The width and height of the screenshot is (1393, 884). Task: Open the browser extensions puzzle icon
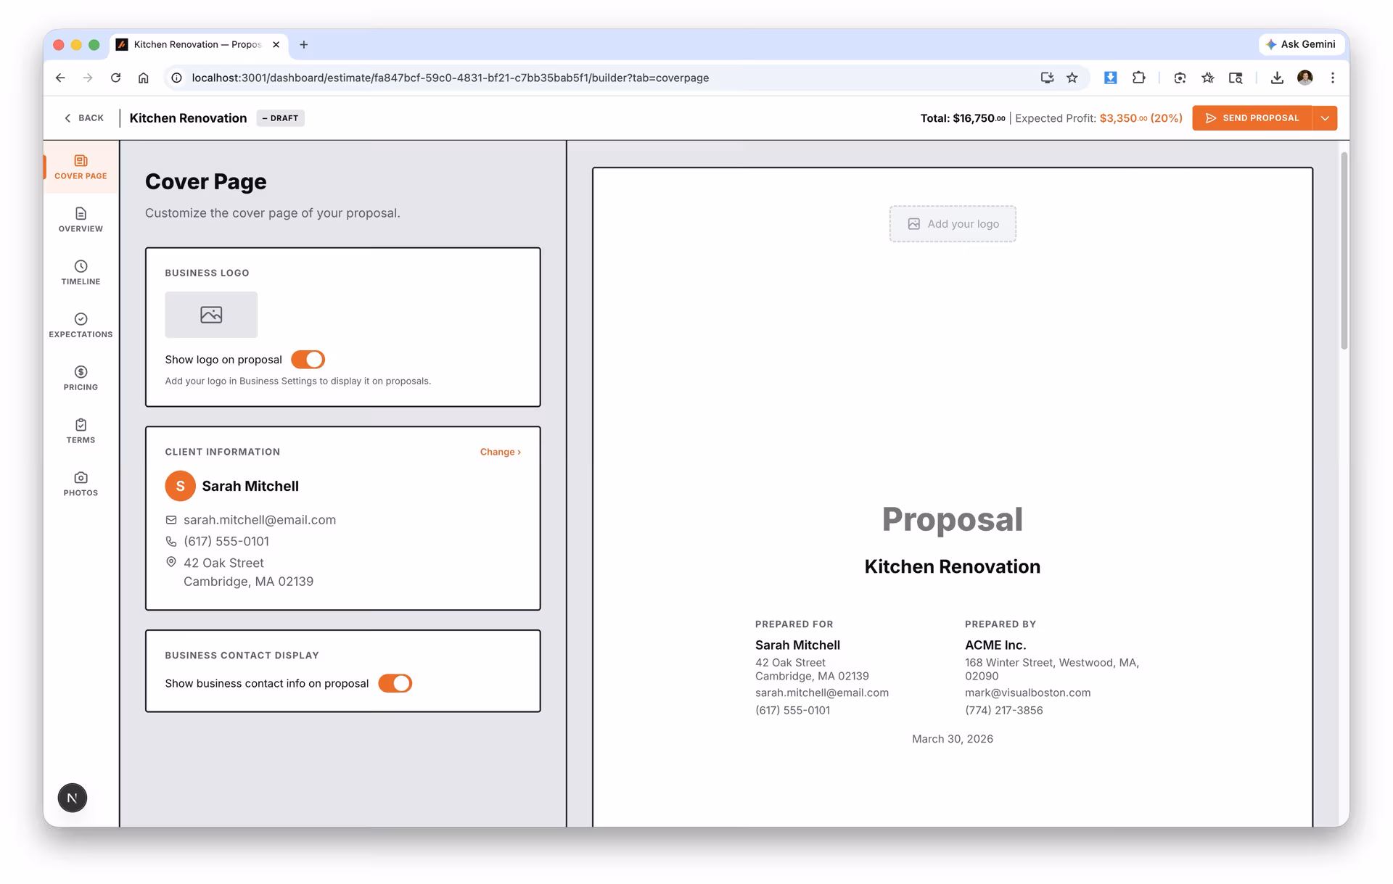coord(1138,78)
